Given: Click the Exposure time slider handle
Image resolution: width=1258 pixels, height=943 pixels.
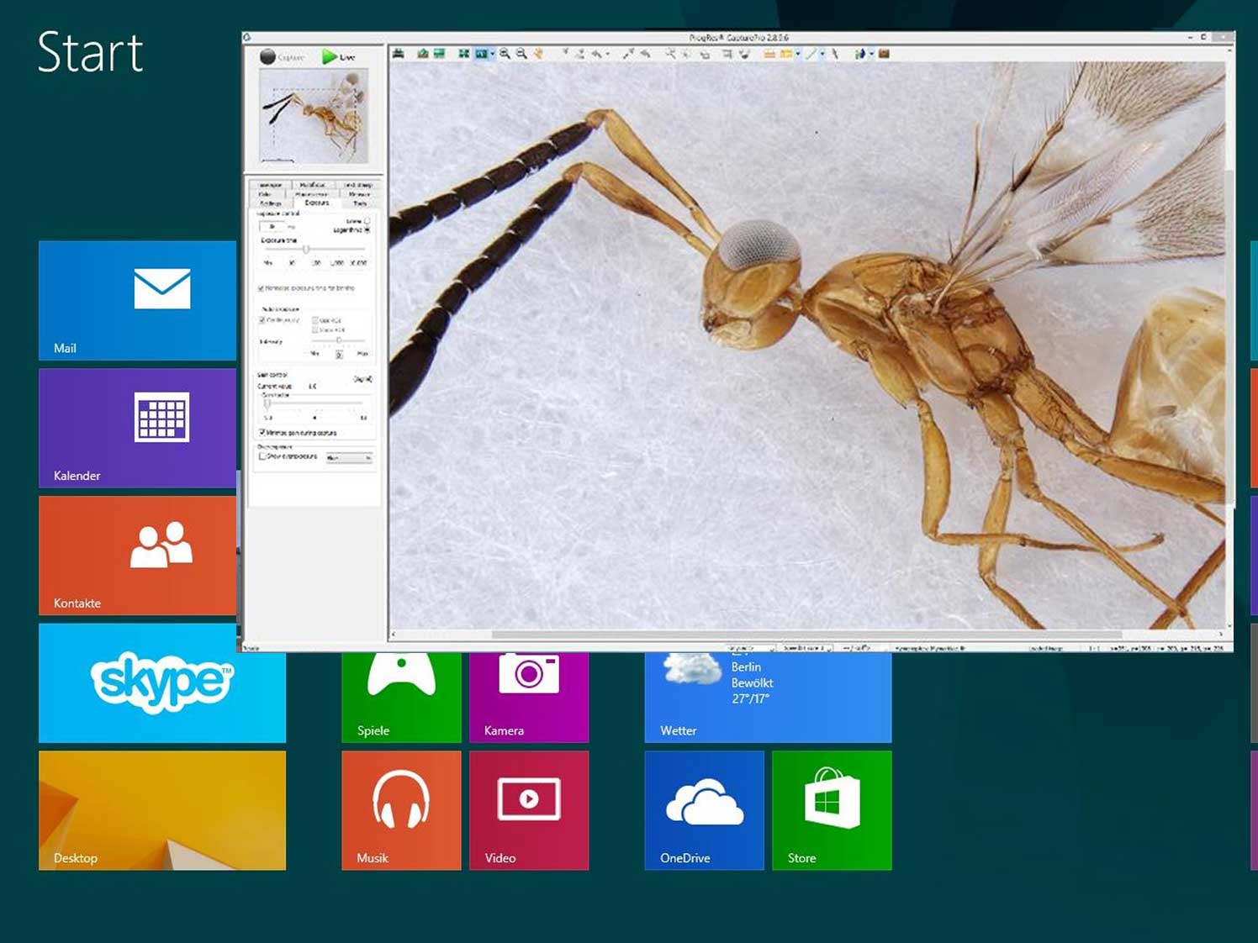Looking at the screenshot, I should [306, 250].
